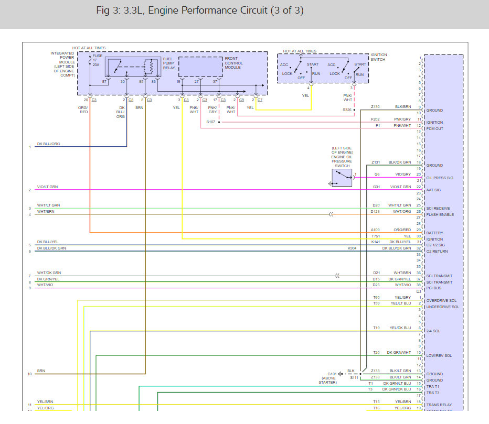Click the Front Control Module dashed box
Screen dimensions: 489x424
click(x=200, y=67)
